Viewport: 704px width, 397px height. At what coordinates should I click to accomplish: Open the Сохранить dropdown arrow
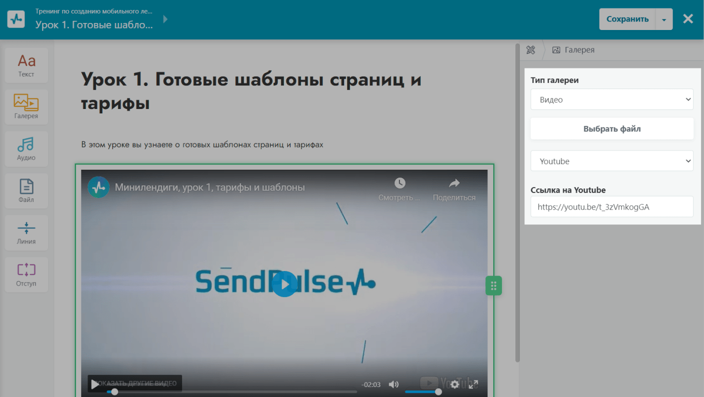coord(664,19)
